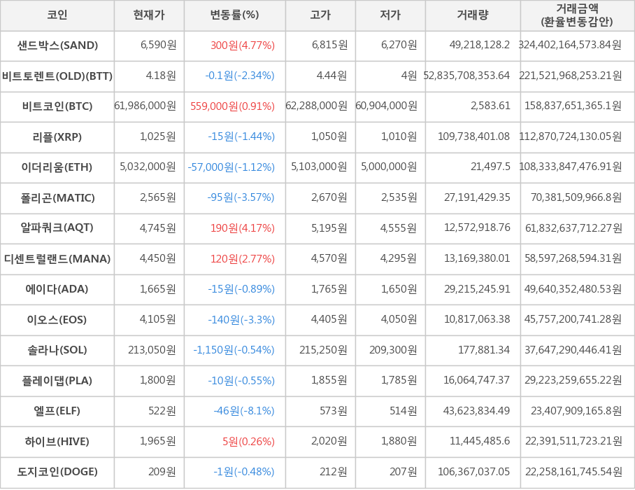This screenshot has width=635, height=490.
Task: Click ETH current price 5,032,000원
Action: coord(148,167)
